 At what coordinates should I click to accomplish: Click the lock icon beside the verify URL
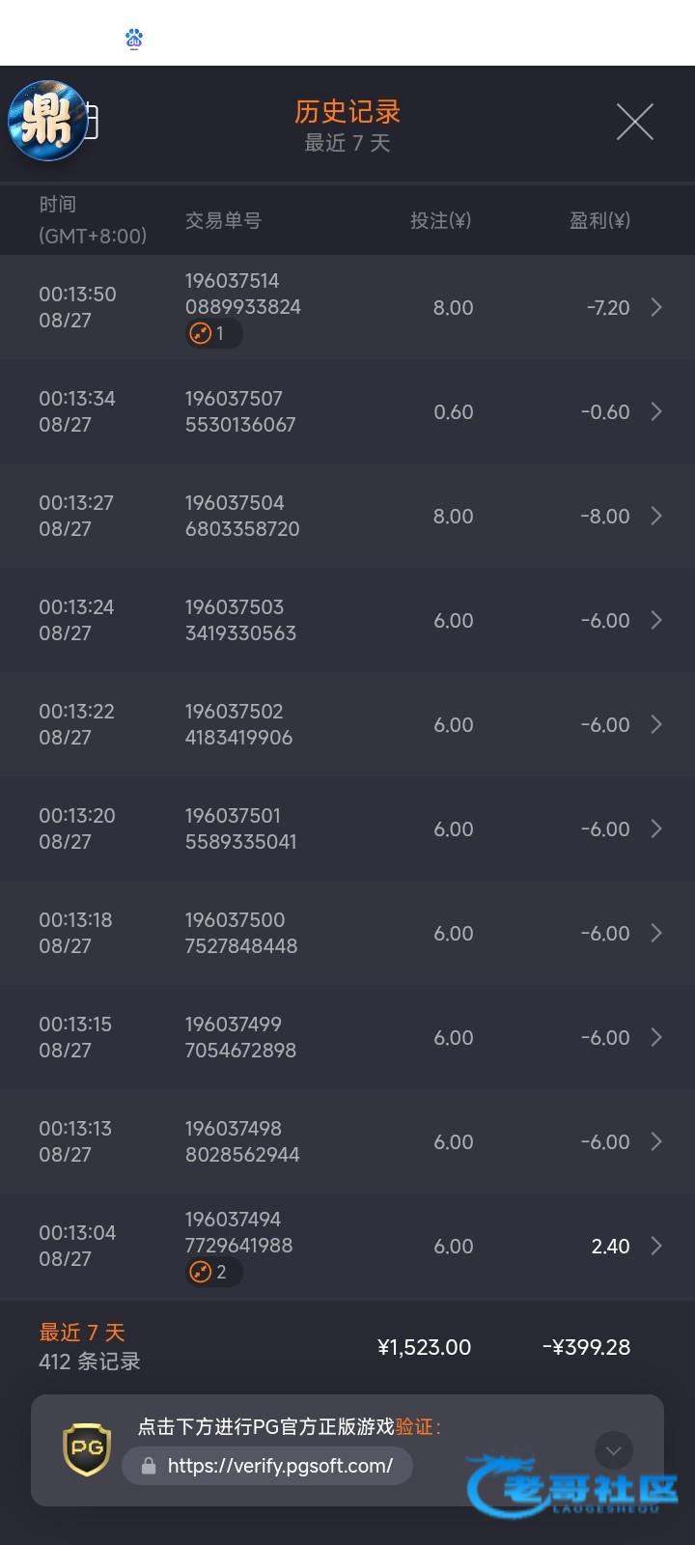[x=149, y=1466]
